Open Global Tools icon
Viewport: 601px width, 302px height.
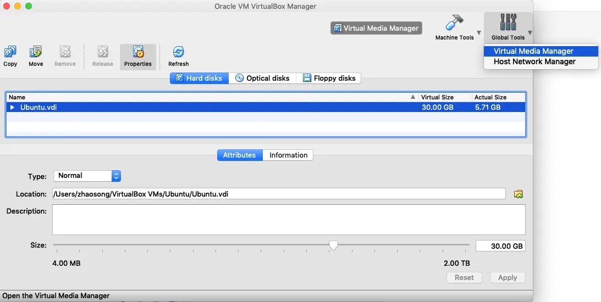click(508, 22)
